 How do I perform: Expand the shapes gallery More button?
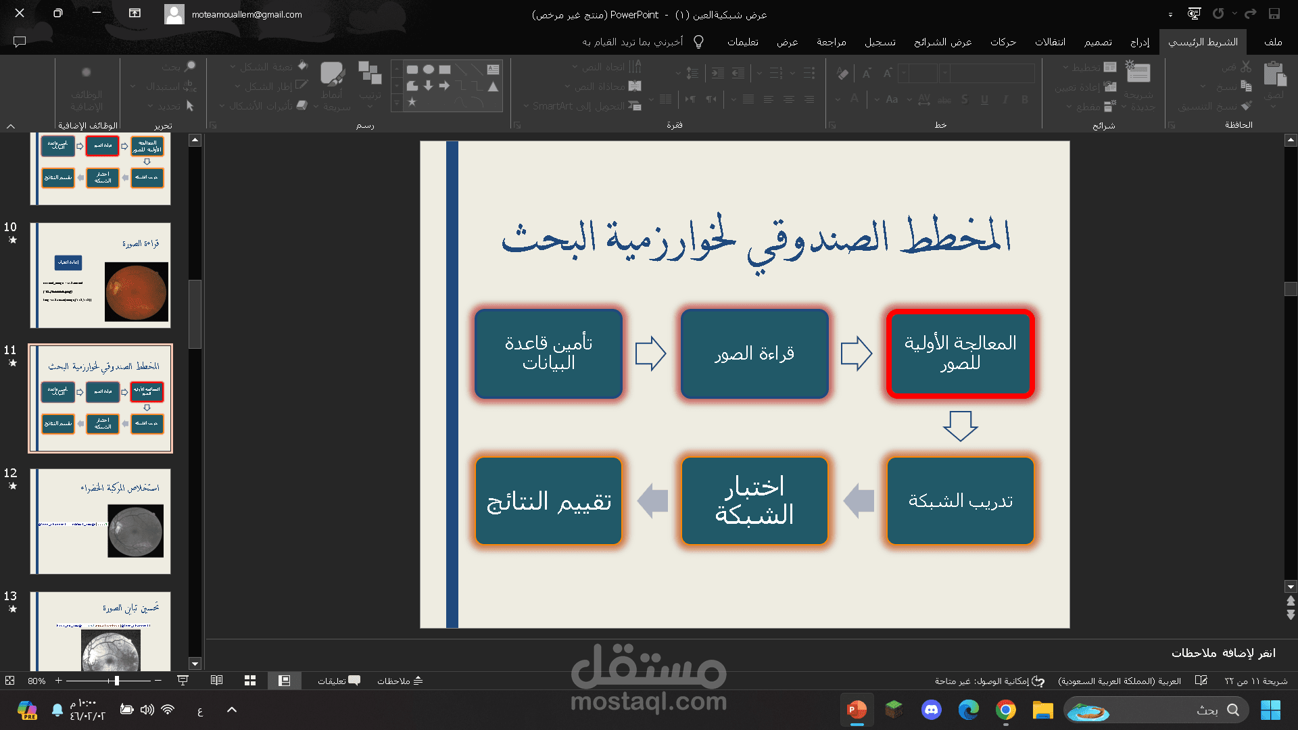click(x=397, y=103)
